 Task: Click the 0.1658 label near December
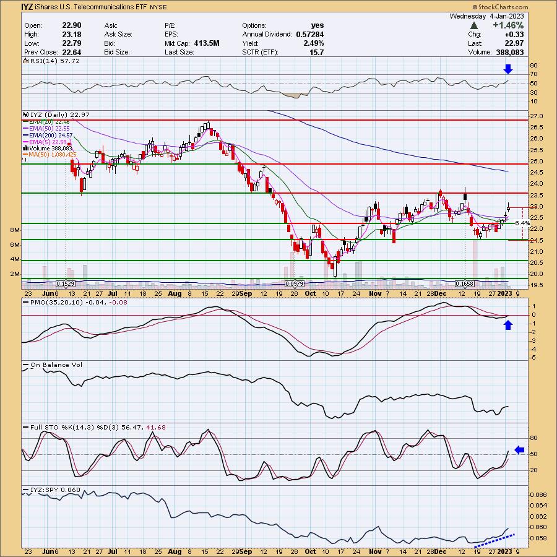click(x=465, y=284)
